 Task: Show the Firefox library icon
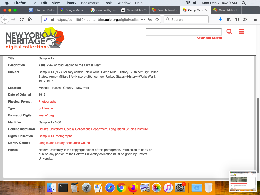click(x=229, y=20)
